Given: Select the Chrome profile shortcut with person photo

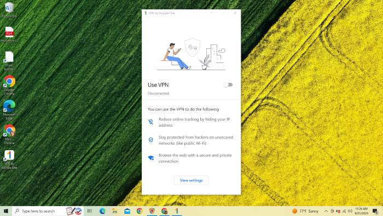Looking at the screenshot, I should point(9,134).
